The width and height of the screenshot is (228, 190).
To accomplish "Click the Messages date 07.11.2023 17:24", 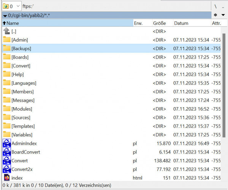I will (x=191, y=100).
